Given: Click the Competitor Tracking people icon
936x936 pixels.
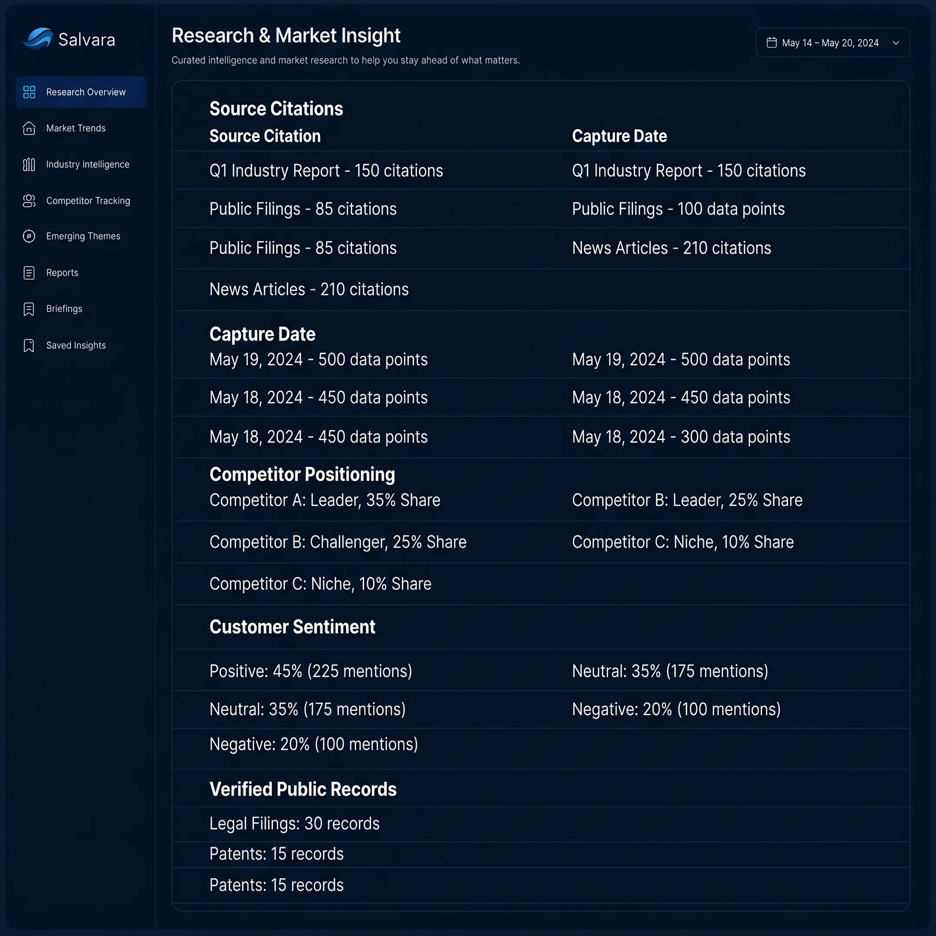Looking at the screenshot, I should tap(29, 201).
